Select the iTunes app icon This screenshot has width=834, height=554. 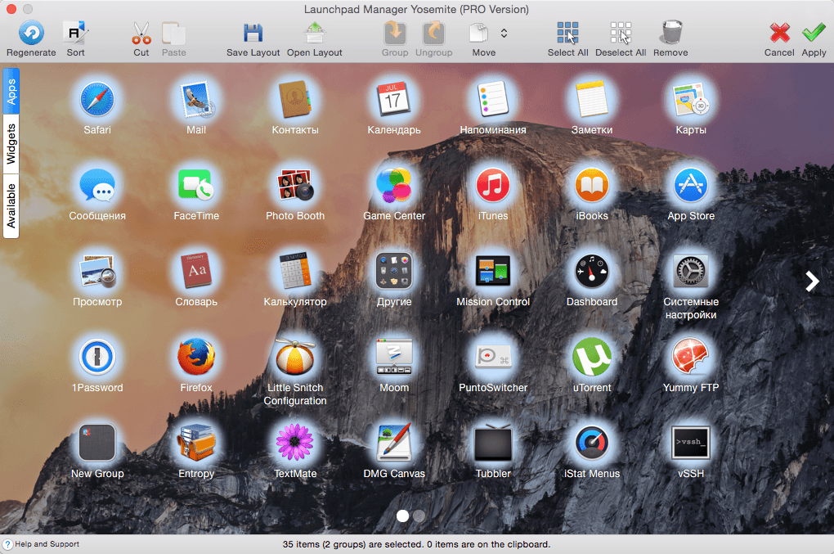[x=492, y=186]
